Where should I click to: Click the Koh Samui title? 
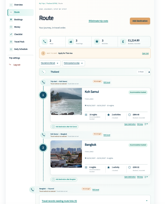92,92
